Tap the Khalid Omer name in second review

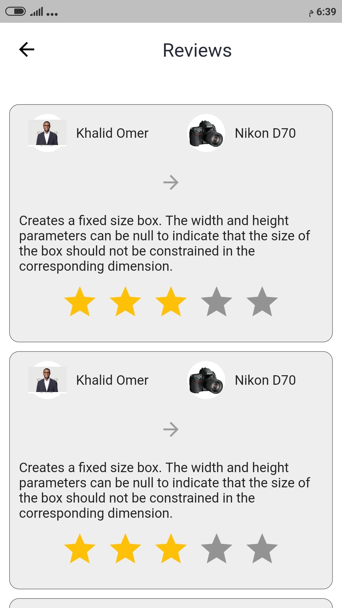tap(112, 380)
